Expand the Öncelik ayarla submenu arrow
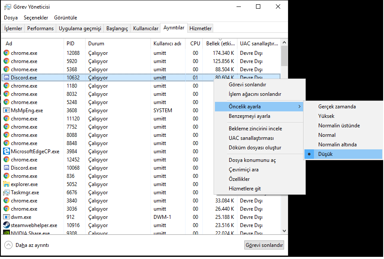This screenshot has width=384, height=259. pos(299,107)
